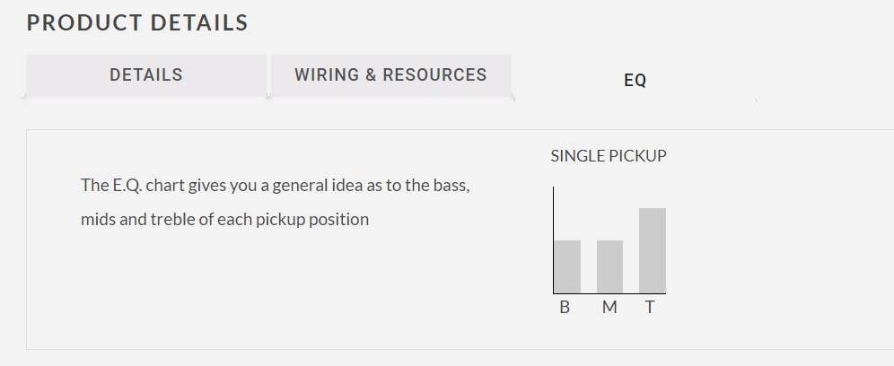894x366 pixels.
Task: Click the Single Pickup chart title
Action: [609, 155]
